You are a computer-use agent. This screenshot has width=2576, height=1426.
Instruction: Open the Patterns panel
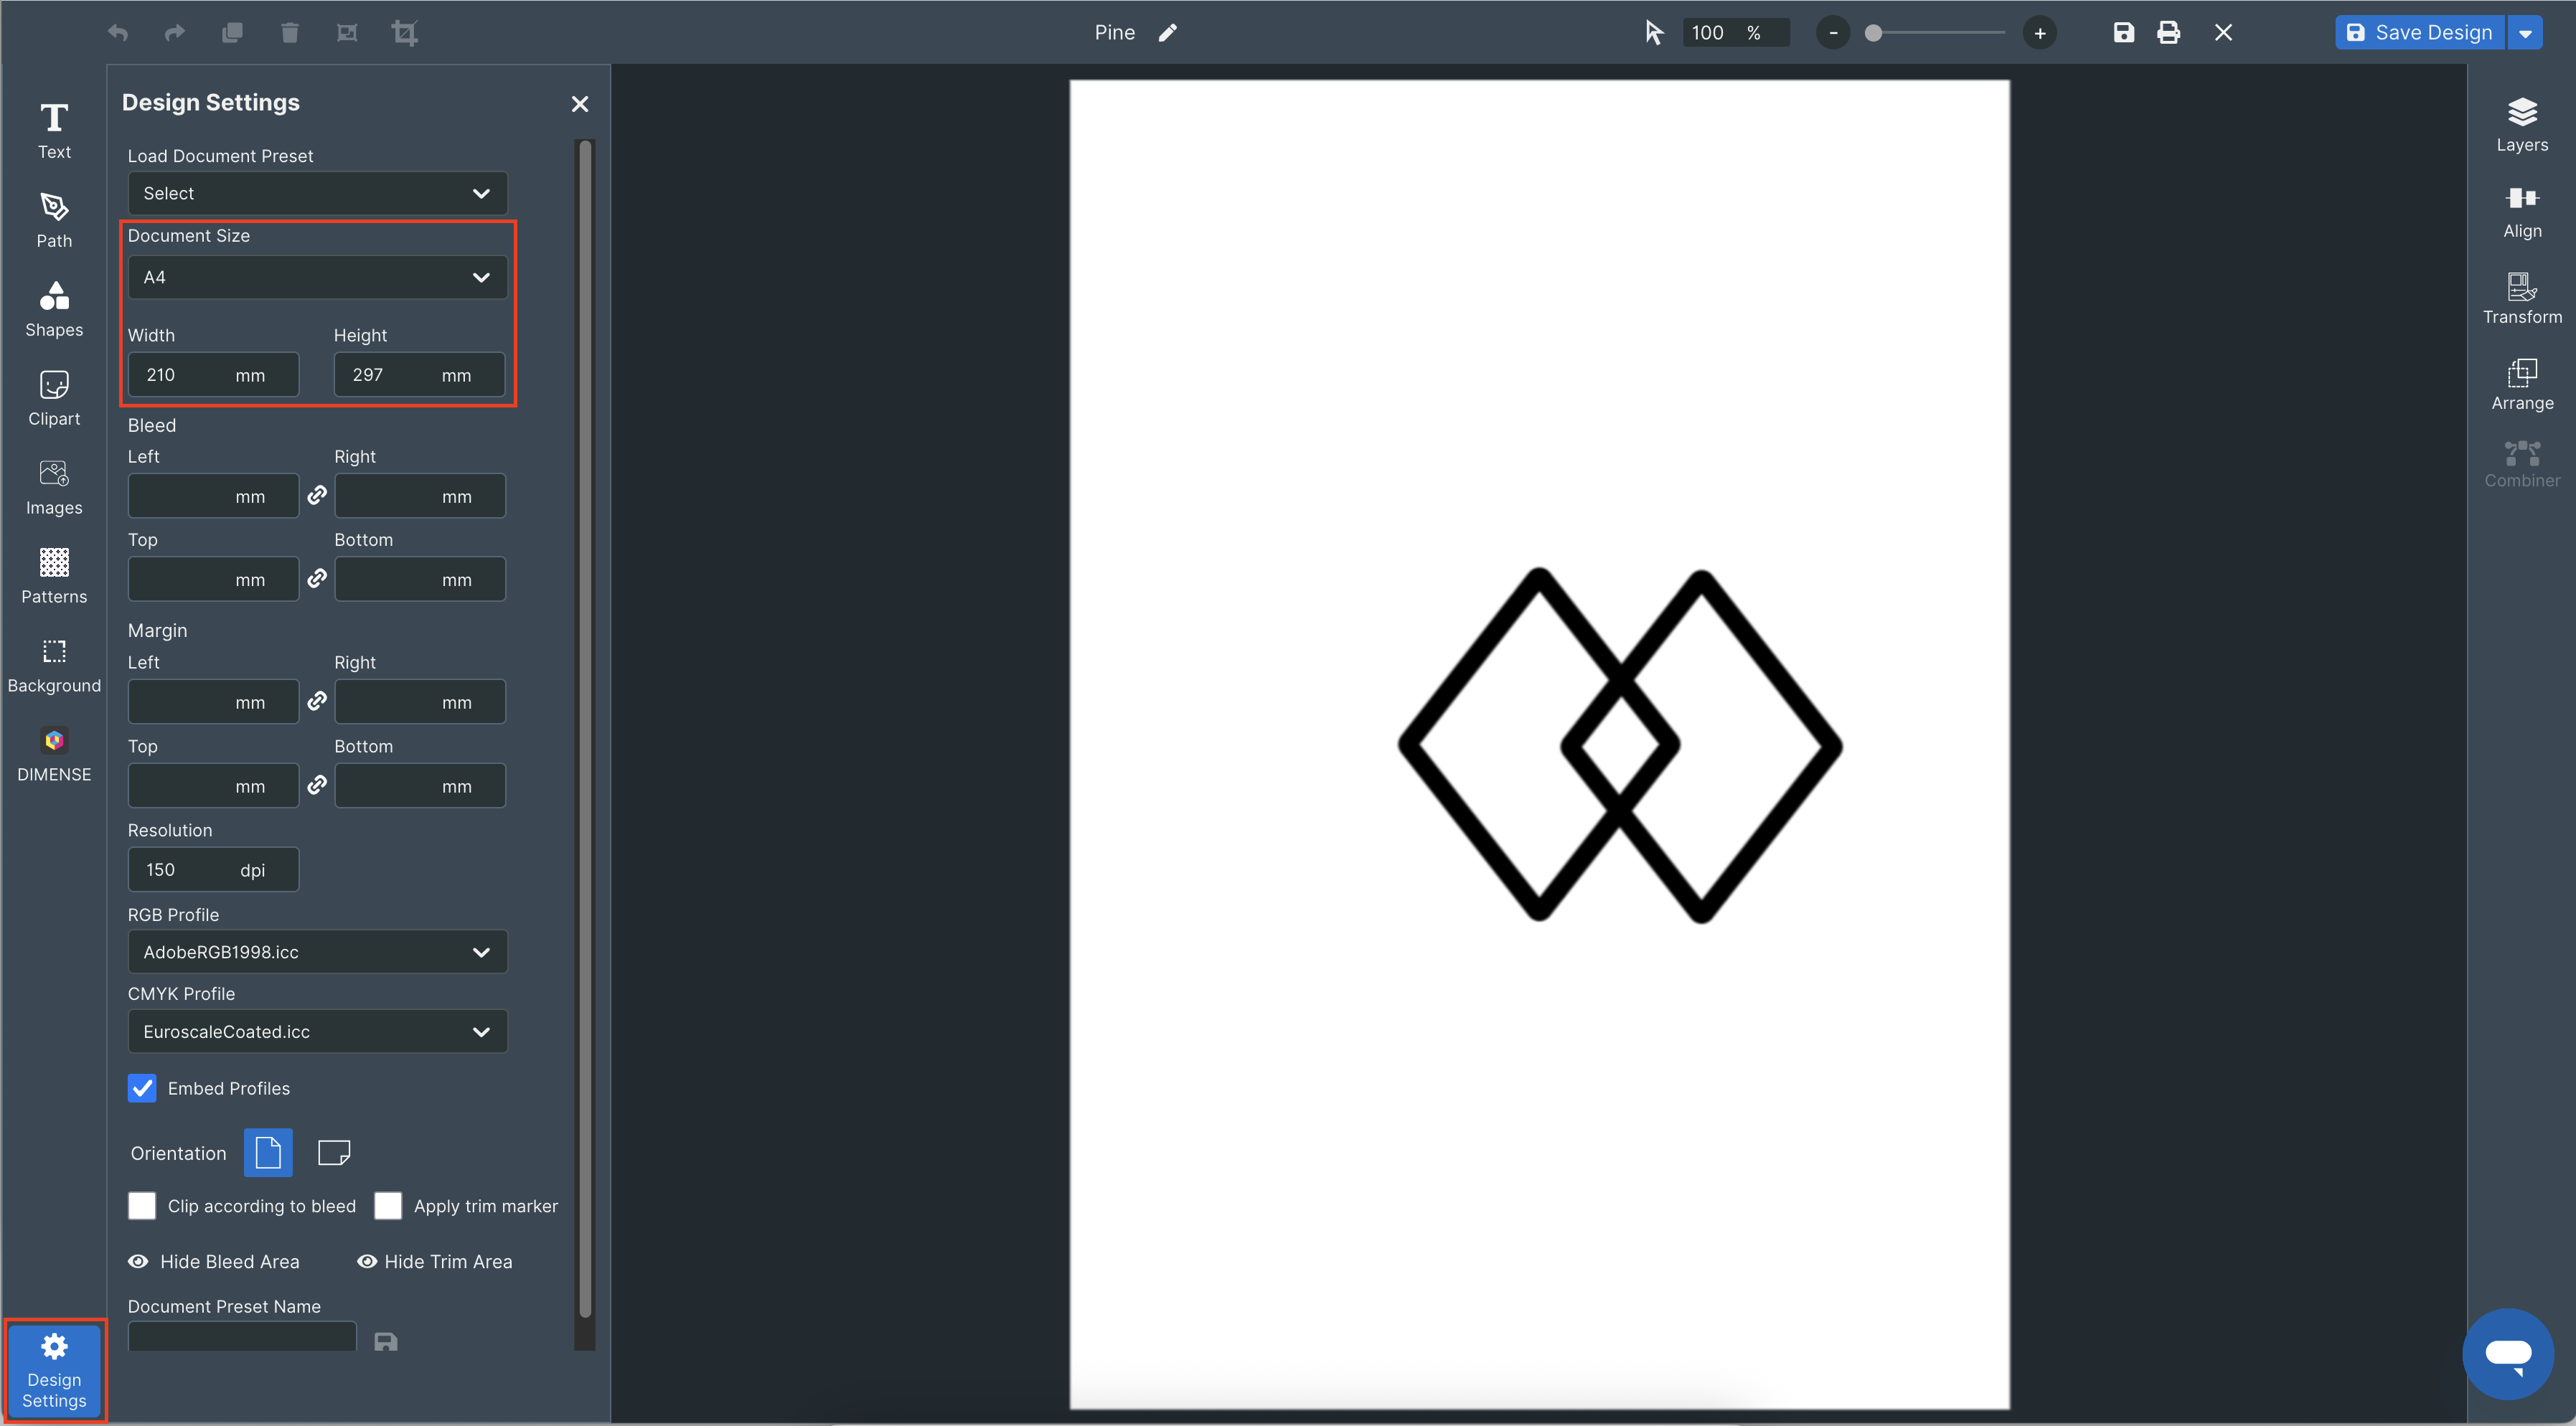coord(54,576)
